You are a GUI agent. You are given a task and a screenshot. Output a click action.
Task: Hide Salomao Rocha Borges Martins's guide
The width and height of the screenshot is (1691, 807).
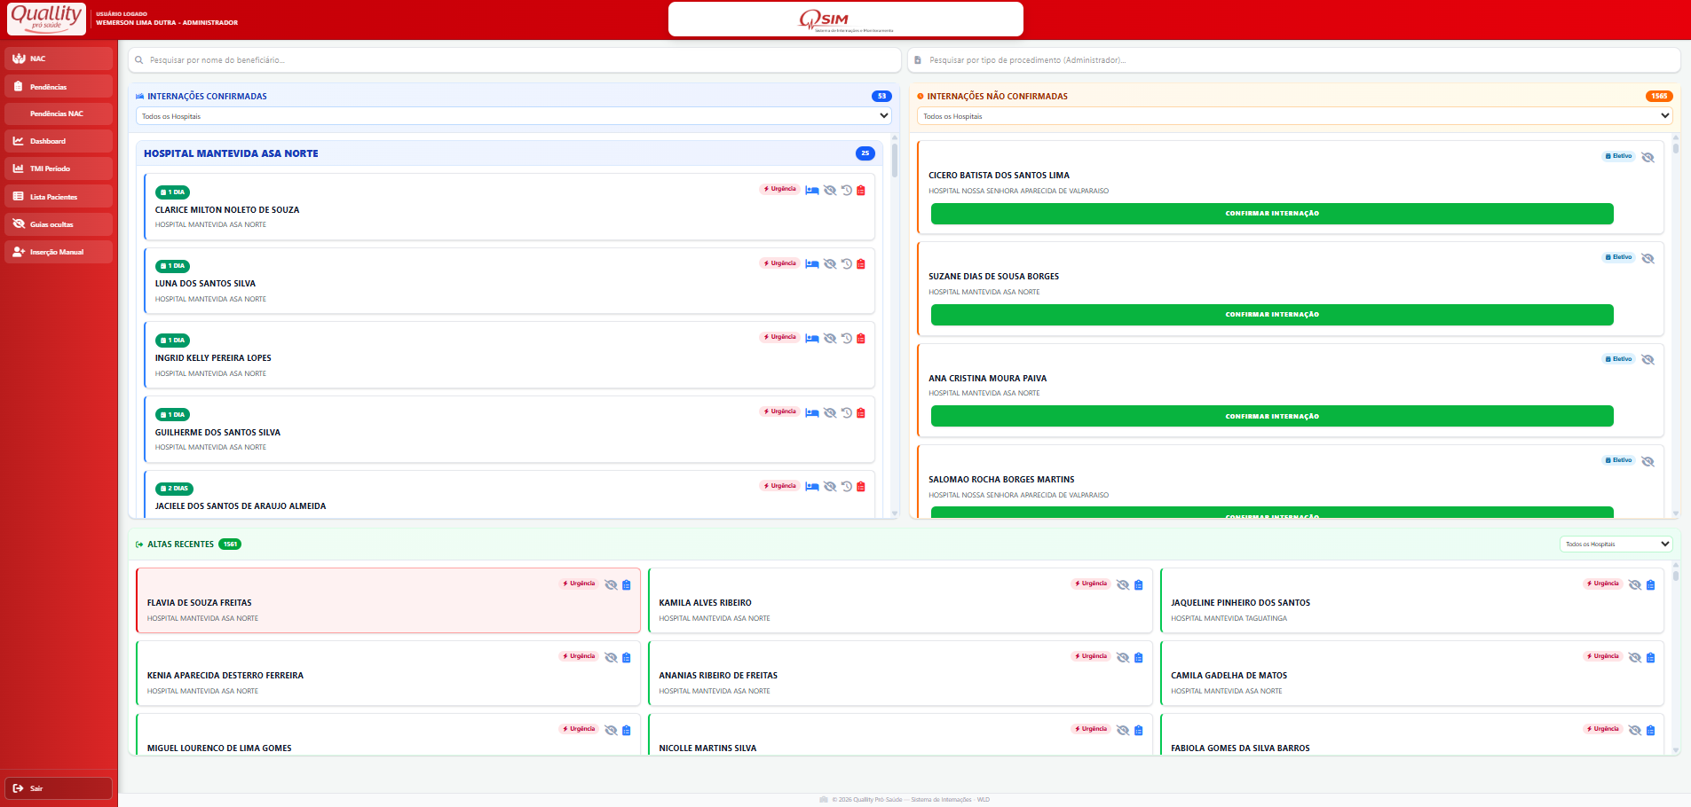(x=1648, y=461)
